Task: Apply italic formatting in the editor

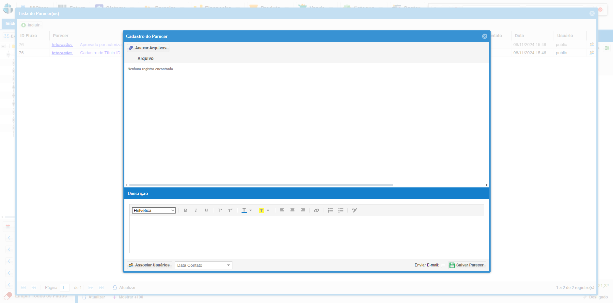Action: point(196,211)
